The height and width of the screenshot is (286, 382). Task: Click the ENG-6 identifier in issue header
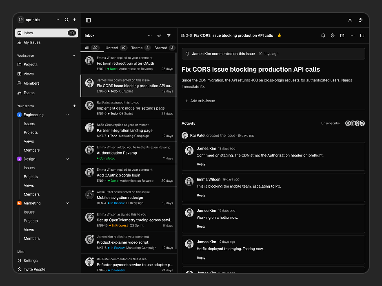coord(186,35)
